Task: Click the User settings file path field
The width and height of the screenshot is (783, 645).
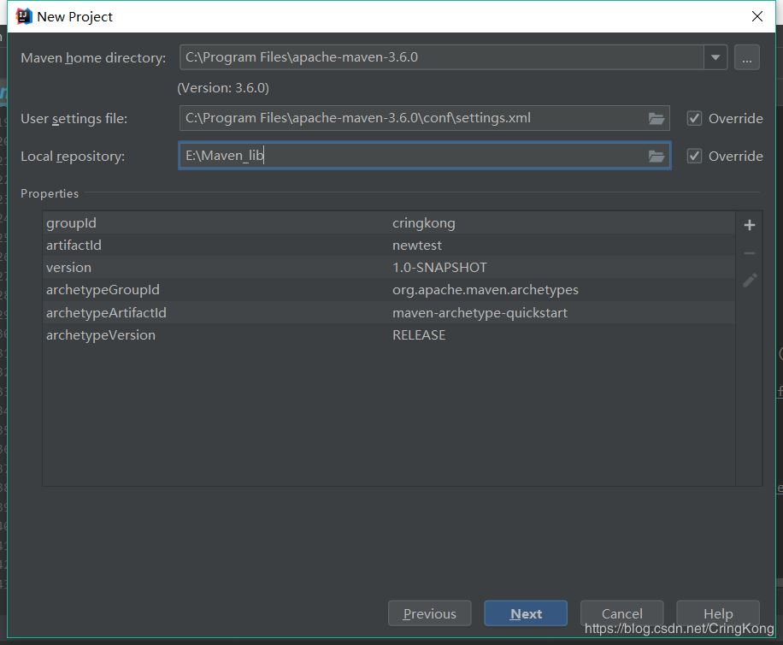Action: pos(410,119)
